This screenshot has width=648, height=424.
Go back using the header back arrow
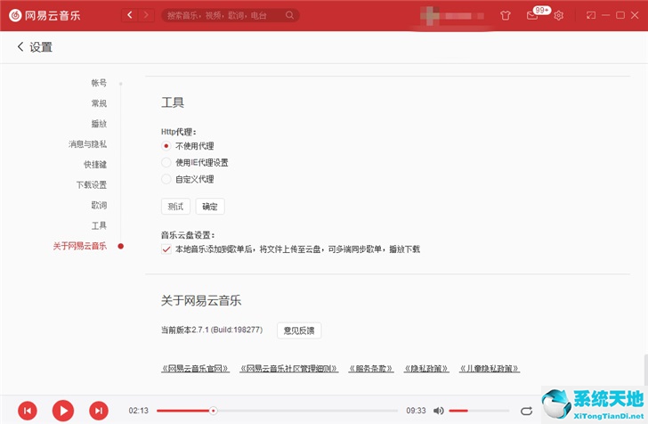coord(130,15)
